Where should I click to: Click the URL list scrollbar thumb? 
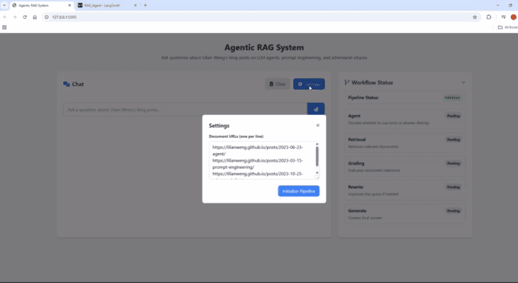[x=317, y=157]
